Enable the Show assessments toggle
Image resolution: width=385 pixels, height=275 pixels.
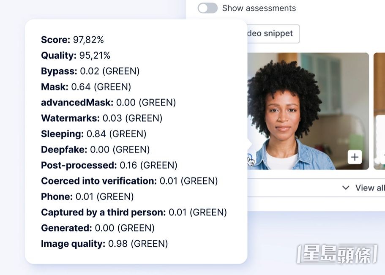tap(208, 8)
